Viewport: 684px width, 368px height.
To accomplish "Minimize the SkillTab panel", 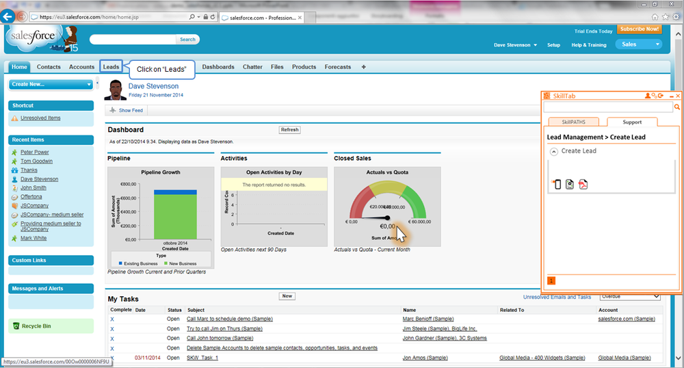I will 672,96.
